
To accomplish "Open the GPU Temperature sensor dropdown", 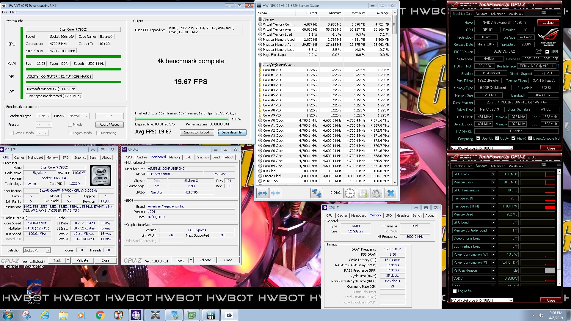I will [x=493, y=190].
